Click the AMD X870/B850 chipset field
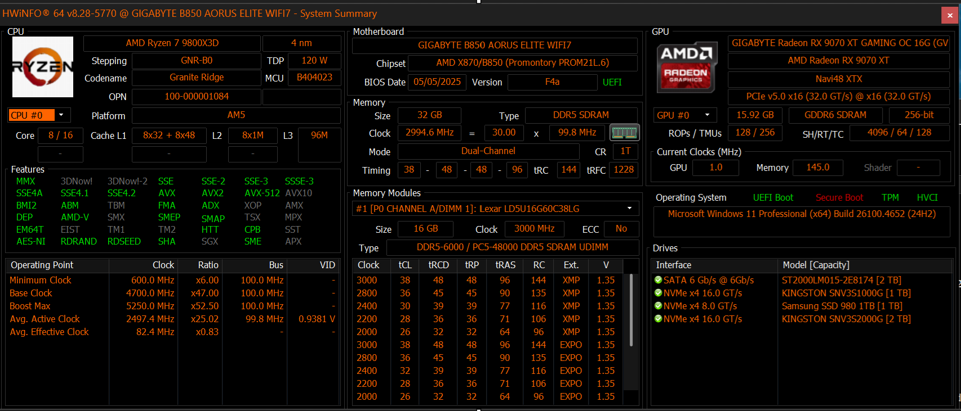Screen dimensions: 961x411 click(522, 63)
